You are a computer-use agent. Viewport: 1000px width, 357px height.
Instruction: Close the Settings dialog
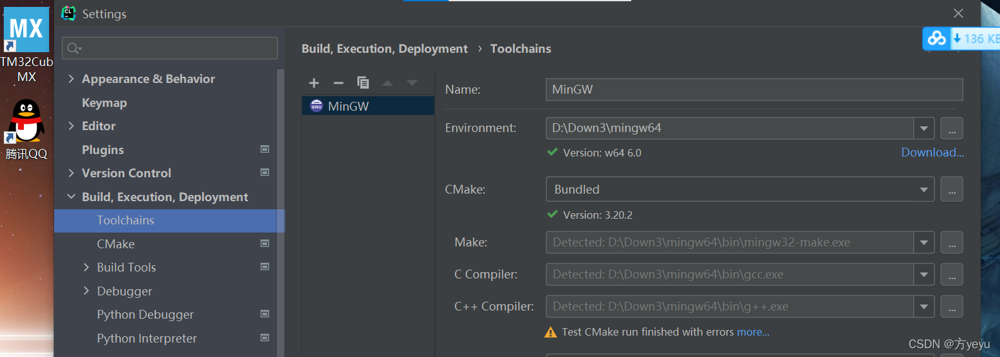coord(958,13)
